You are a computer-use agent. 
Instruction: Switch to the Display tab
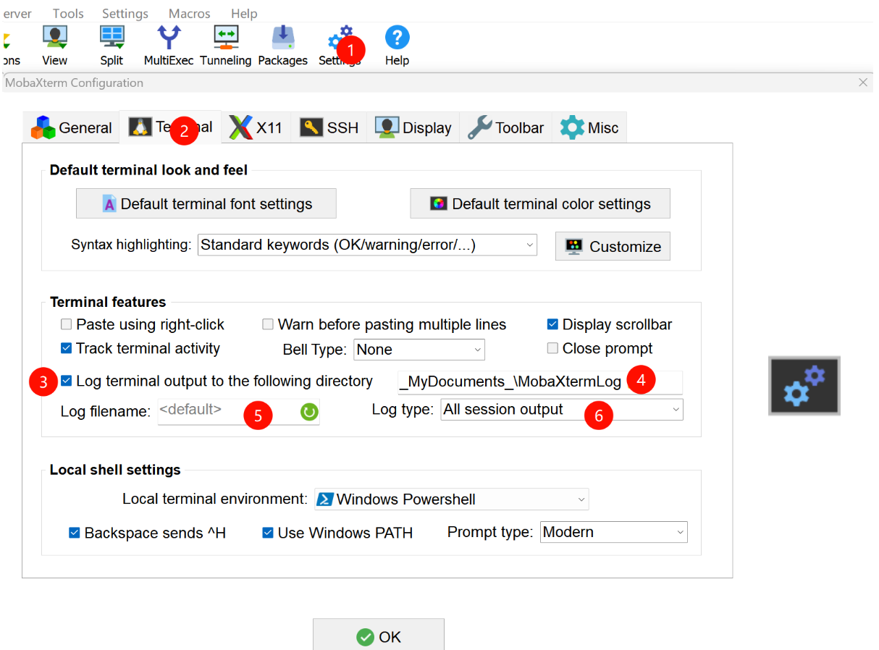click(x=413, y=127)
